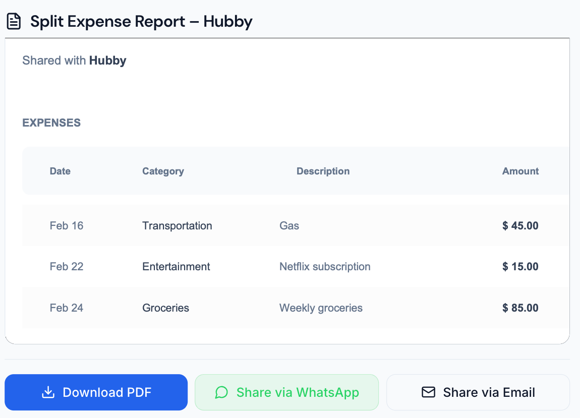Click the WhatsApp chat bubble icon

coord(221,392)
